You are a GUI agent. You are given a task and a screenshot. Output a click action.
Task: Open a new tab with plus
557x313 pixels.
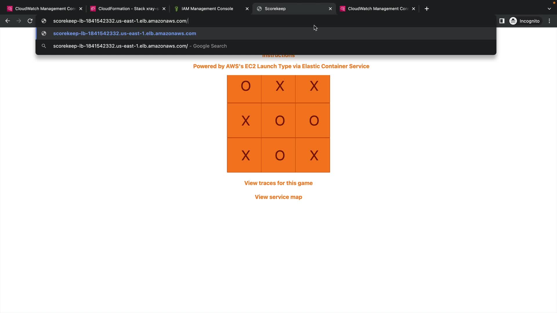[426, 9]
